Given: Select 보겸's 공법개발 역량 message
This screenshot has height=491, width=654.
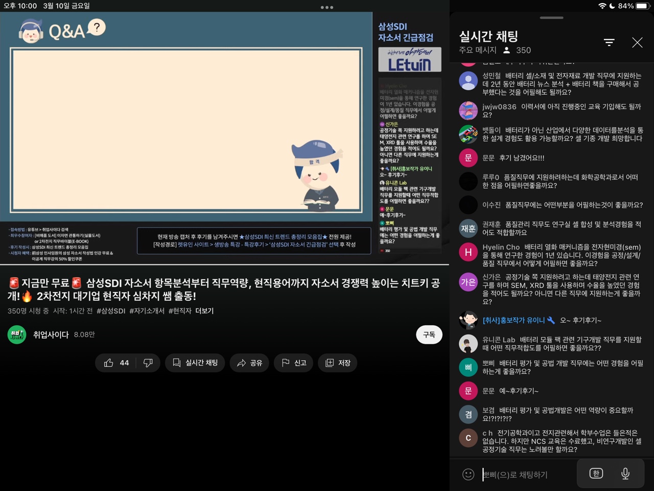Looking at the screenshot, I should coord(558,414).
